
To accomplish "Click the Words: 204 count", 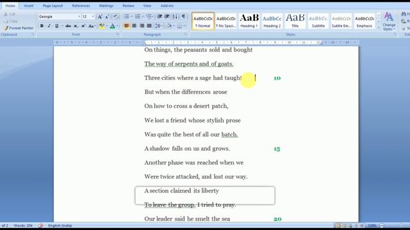I will 23,226.
